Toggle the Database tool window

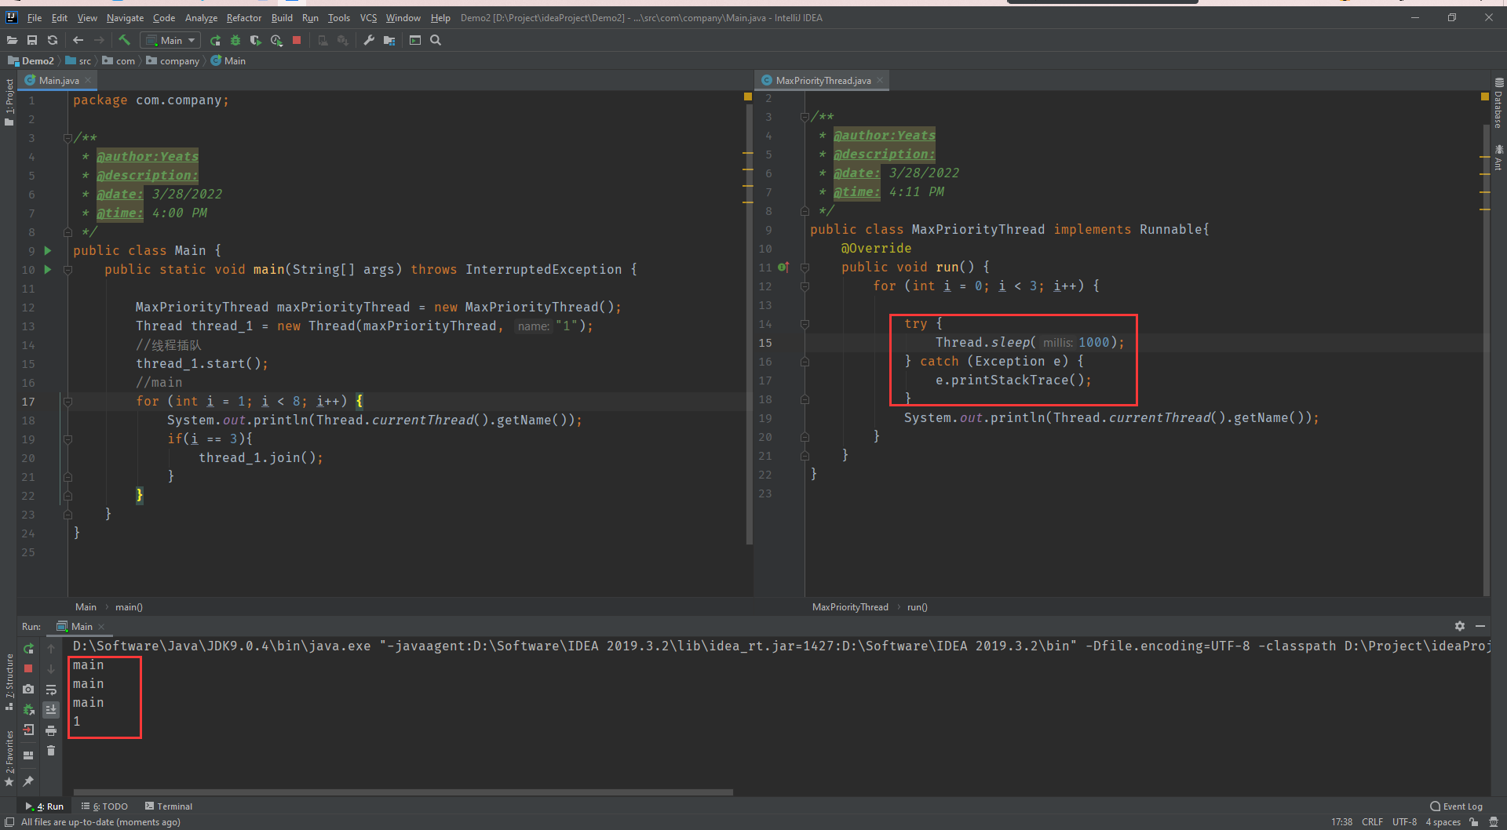pyautogui.click(x=1498, y=102)
